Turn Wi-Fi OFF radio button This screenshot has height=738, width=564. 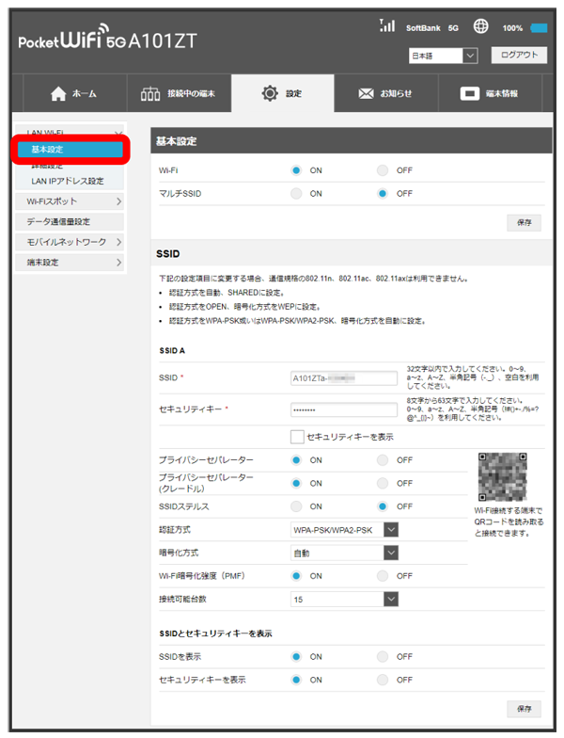pyautogui.click(x=383, y=170)
